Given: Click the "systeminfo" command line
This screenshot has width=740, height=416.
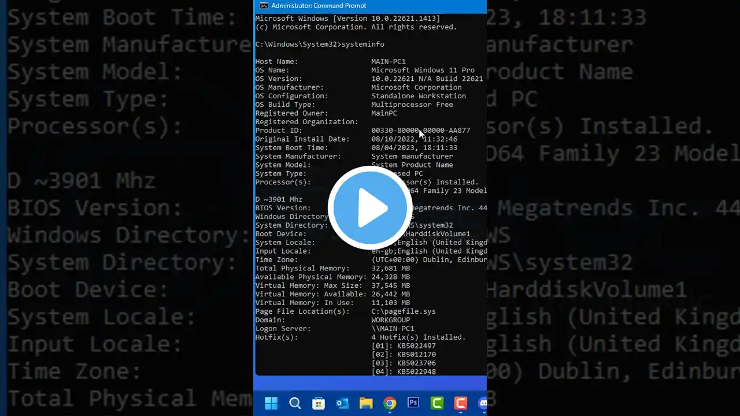Looking at the screenshot, I should click(x=320, y=44).
